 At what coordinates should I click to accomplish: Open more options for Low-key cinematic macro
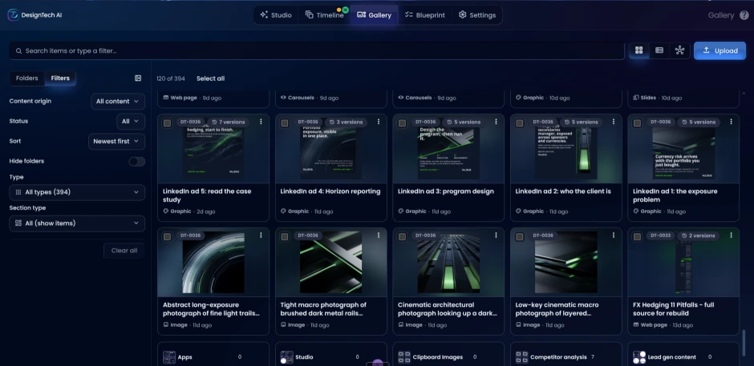[x=614, y=235]
